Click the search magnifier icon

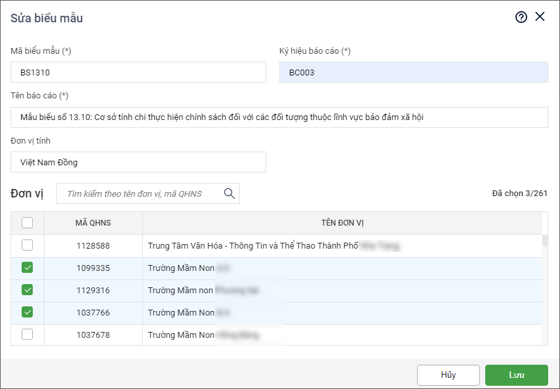[230, 194]
